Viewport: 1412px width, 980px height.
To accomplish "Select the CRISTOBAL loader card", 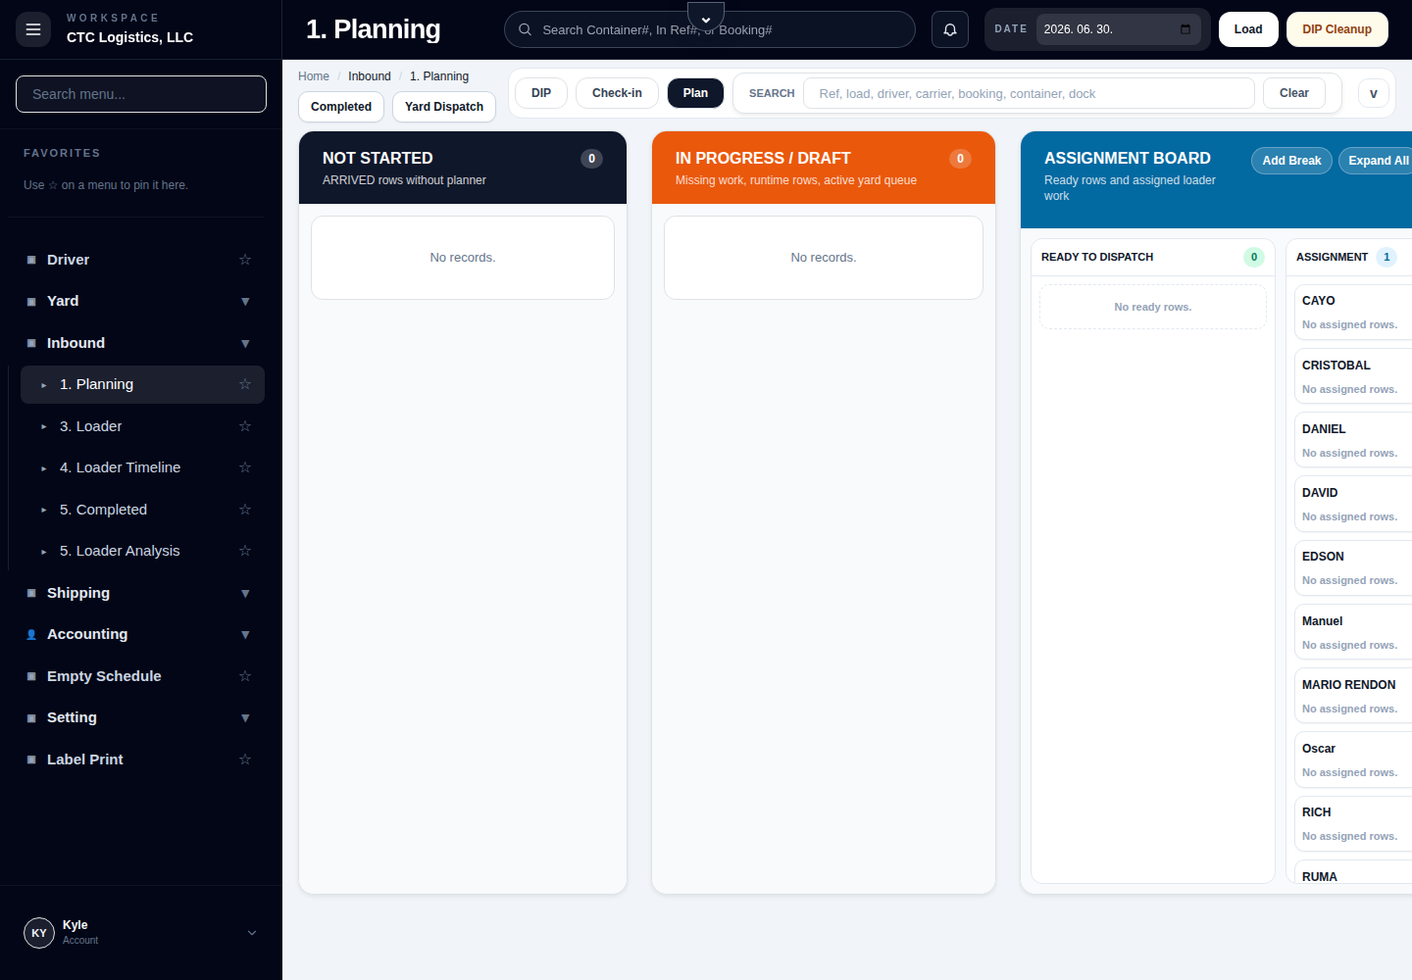I will [1353, 376].
